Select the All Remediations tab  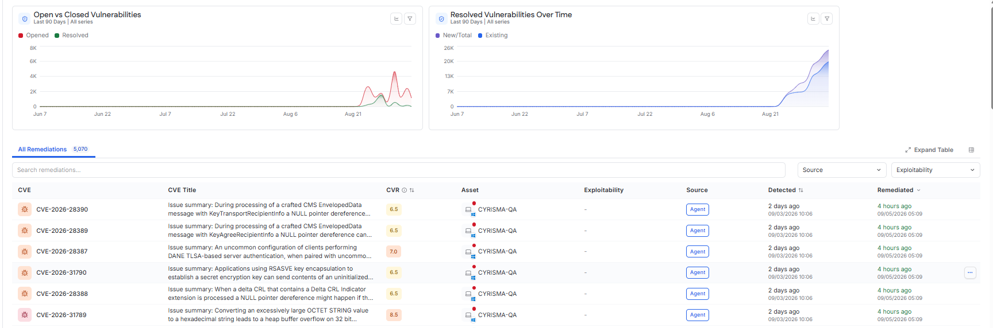pyautogui.click(x=53, y=150)
